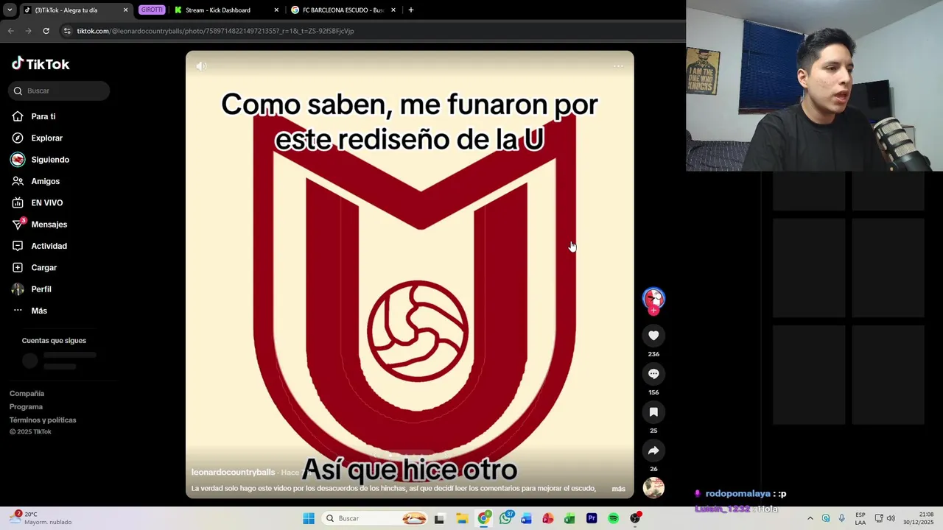Open Excel from taskbar
The width and height of the screenshot is (943, 530).
569,518
